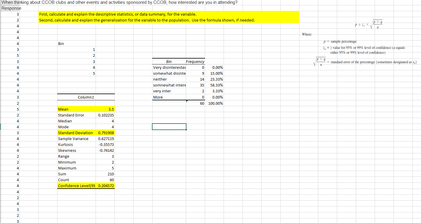
Task: Click the somewhat disinterested row label
Action: (x=169, y=73)
